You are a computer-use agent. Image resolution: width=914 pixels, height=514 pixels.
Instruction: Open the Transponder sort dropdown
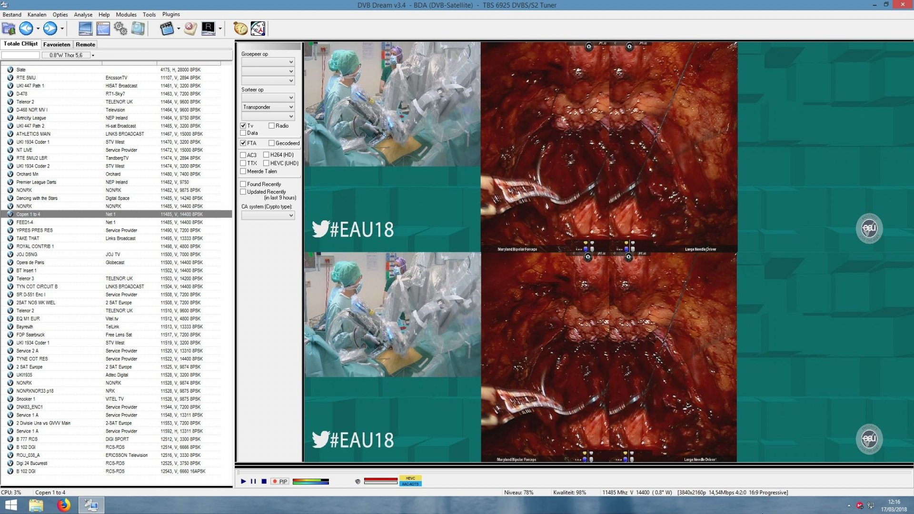coord(268,107)
